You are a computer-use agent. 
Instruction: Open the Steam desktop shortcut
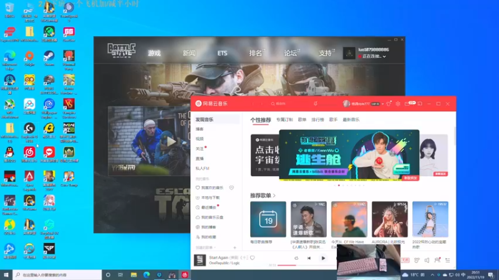click(49, 58)
